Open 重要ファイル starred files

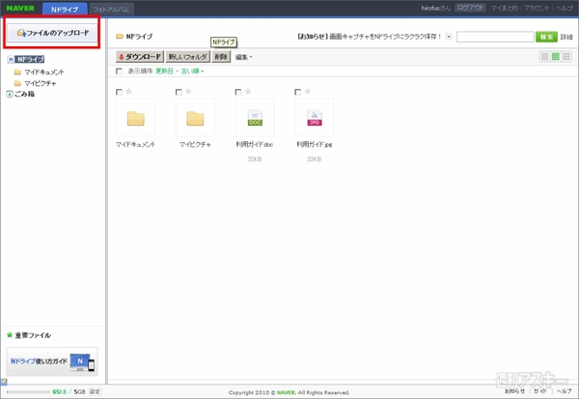(33, 335)
